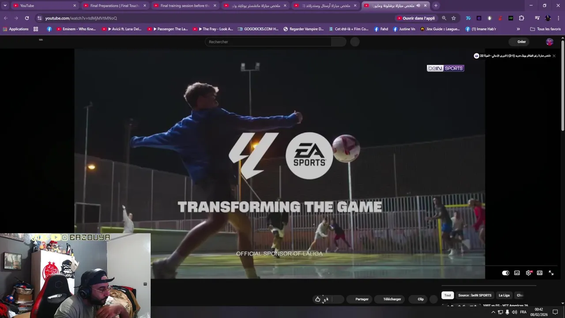Viewport: 565px width, 318px height.
Task: Click Ouvrir dans l'appli button
Action: 416,18
